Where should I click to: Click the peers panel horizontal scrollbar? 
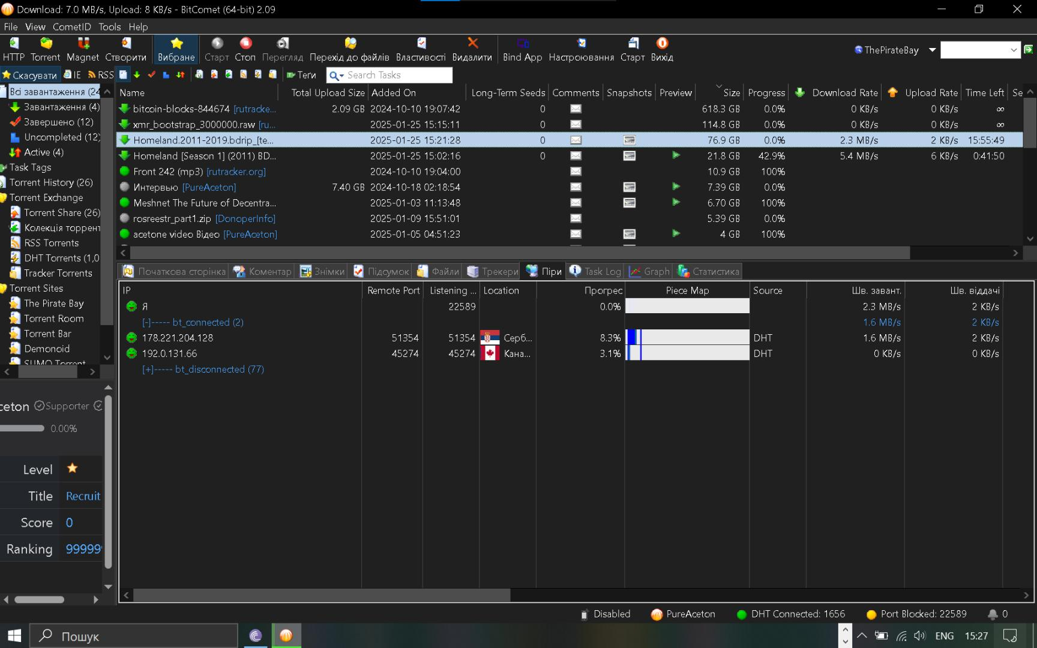pos(322,595)
